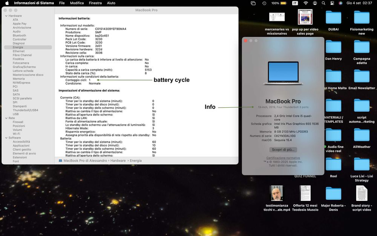
Task: Click the Scopri di più button
Action: [283, 150]
